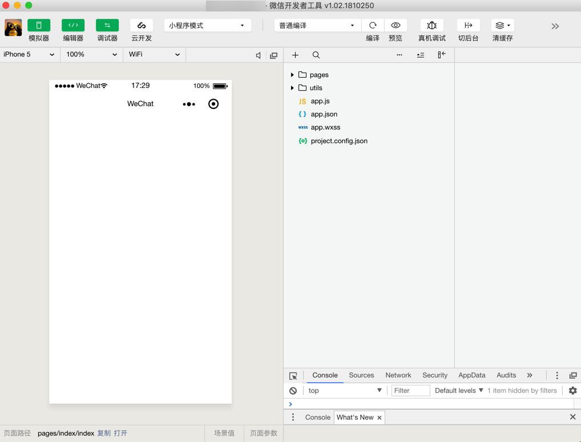The width and height of the screenshot is (581, 442).
Task: Click the user avatar in toolbar
Action: pos(13,27)
